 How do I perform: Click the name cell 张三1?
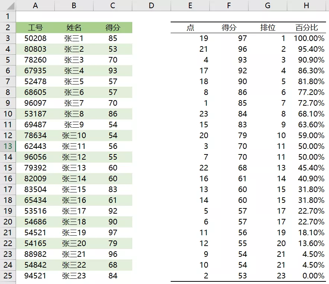(x=74, y=38)
